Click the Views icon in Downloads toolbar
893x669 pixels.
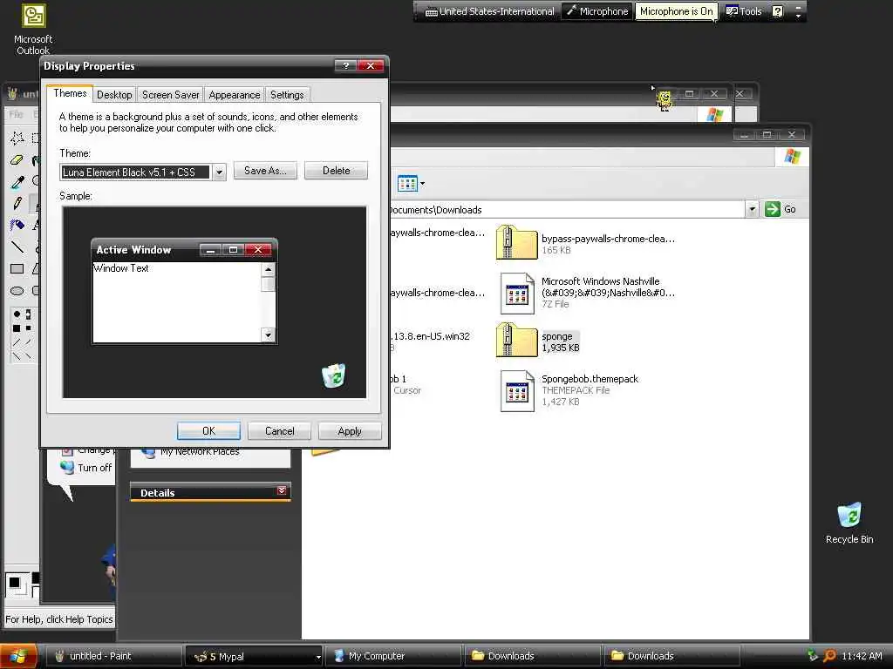(407, 183)
